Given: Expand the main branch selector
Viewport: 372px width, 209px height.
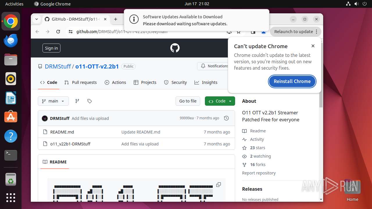Looking at the screenshot, I should pos(53,101).
